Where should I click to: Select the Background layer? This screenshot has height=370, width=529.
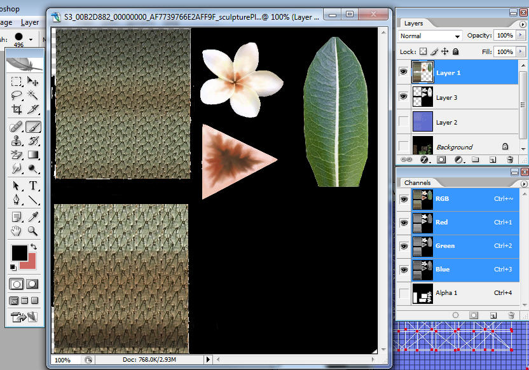(x=454, y=147)
